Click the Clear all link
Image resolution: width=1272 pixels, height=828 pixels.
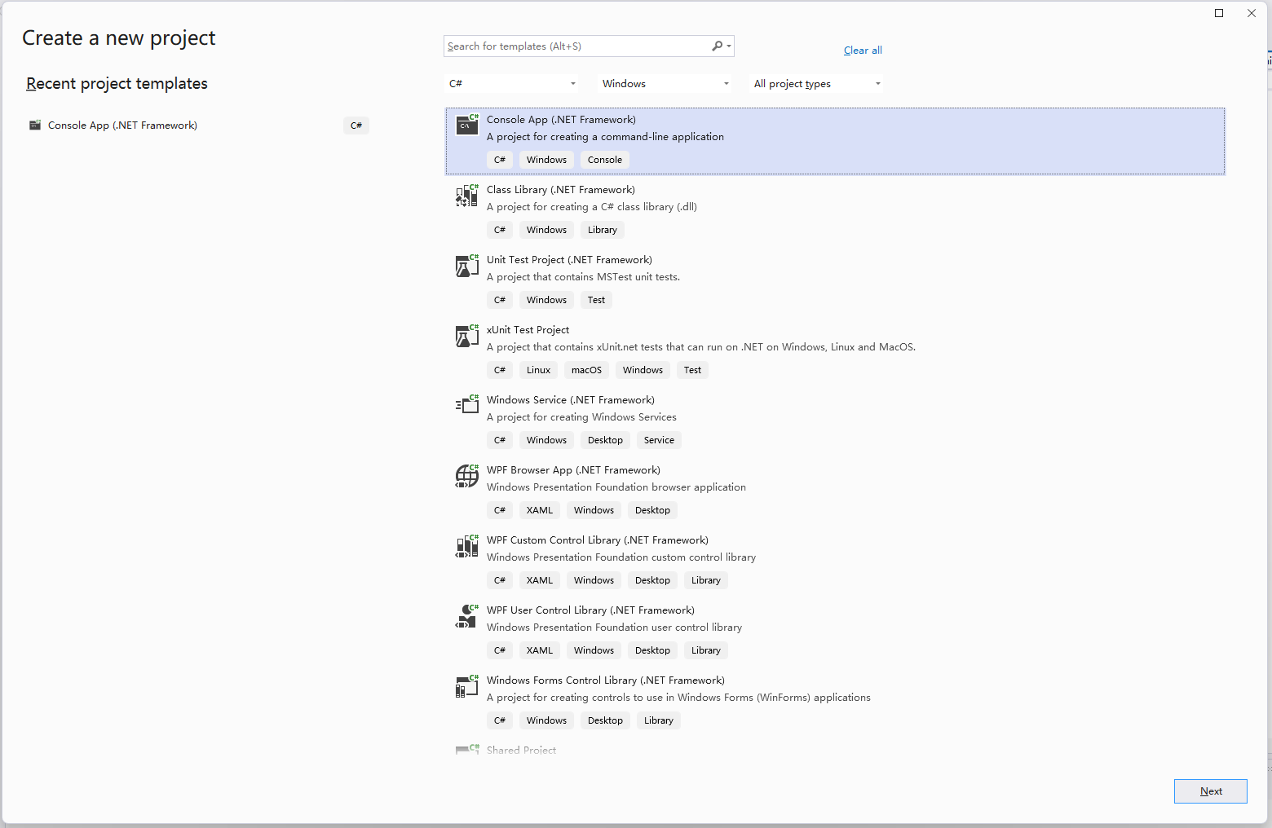(863, 51)
